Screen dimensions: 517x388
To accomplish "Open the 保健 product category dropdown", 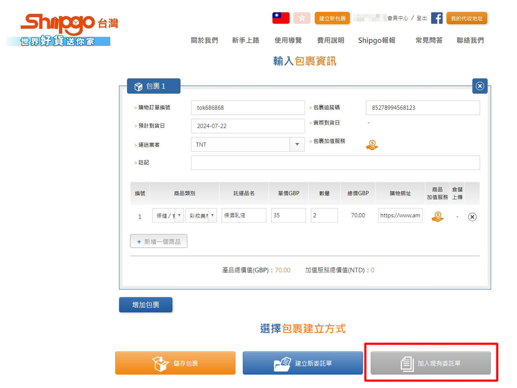I will coord(168,215).
